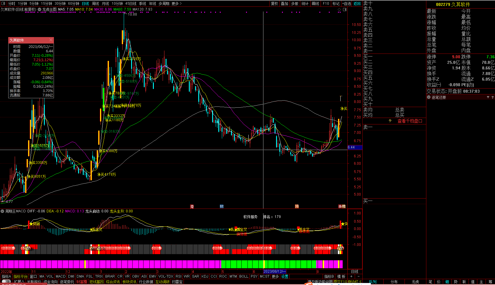The height and width of the screenshot is (285, 495).
Task: Select the 细 detail tab at bottom-right
Action: click(447, 282)
